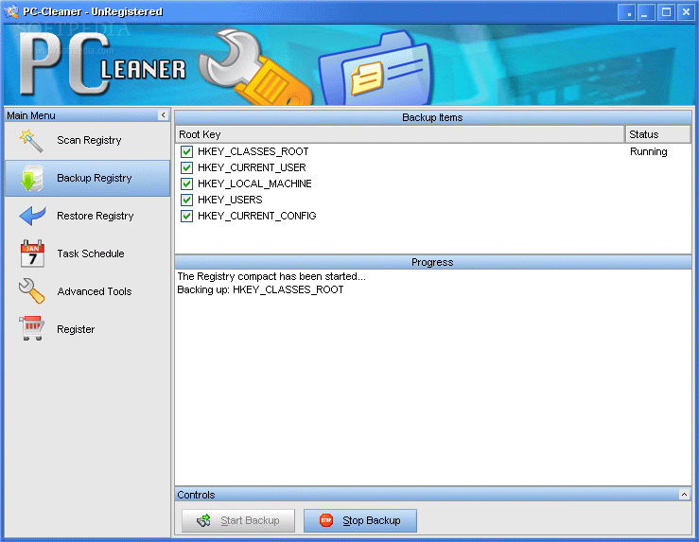This screenshot has height=542, width=699.
Task: Collapse the Main Menu panel arrow
Action: [163, 115]
